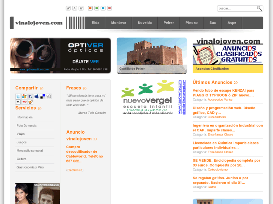The width and height of the screenshot is (273, 204).
Task: Share on Facebook icon
Action: pos(30,96)
